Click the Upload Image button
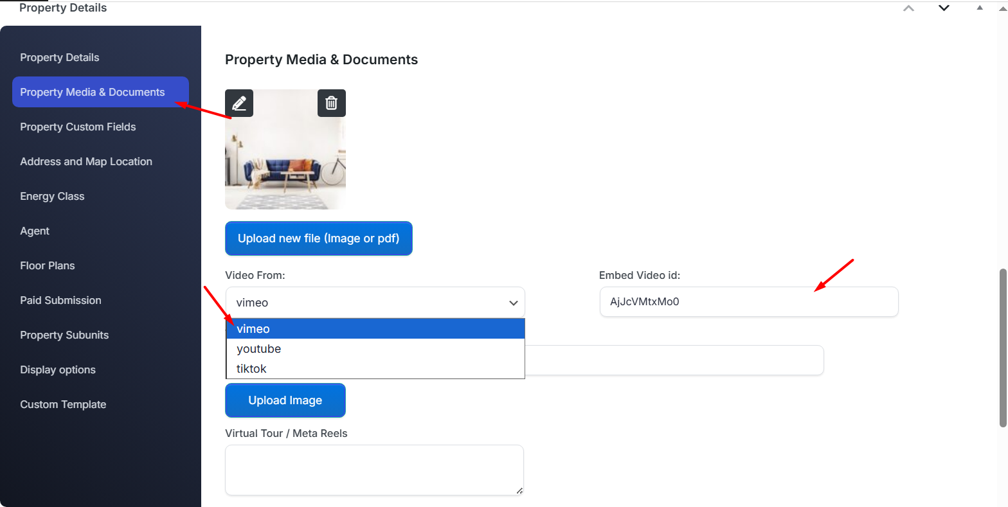Screen dimensions: 1008x507 285,400
